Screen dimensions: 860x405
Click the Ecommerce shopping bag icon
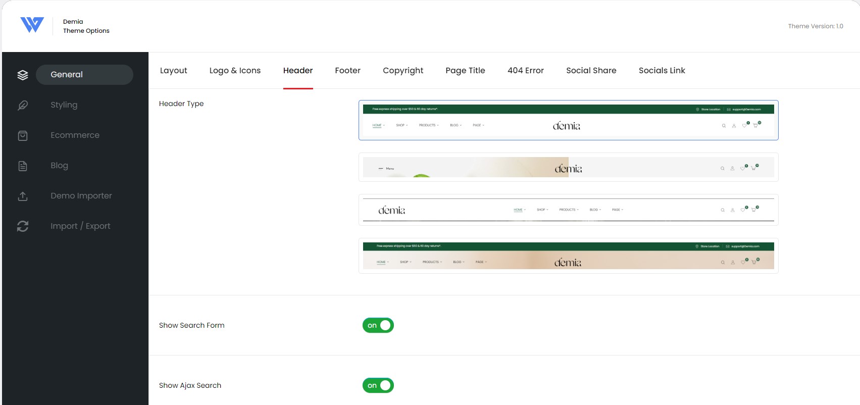(x=23, y=135)
